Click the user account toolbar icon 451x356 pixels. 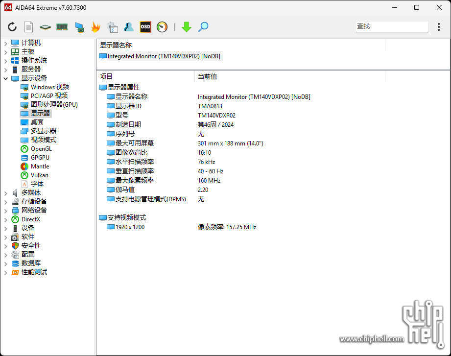pyautogui.click(x=129, y=27)
